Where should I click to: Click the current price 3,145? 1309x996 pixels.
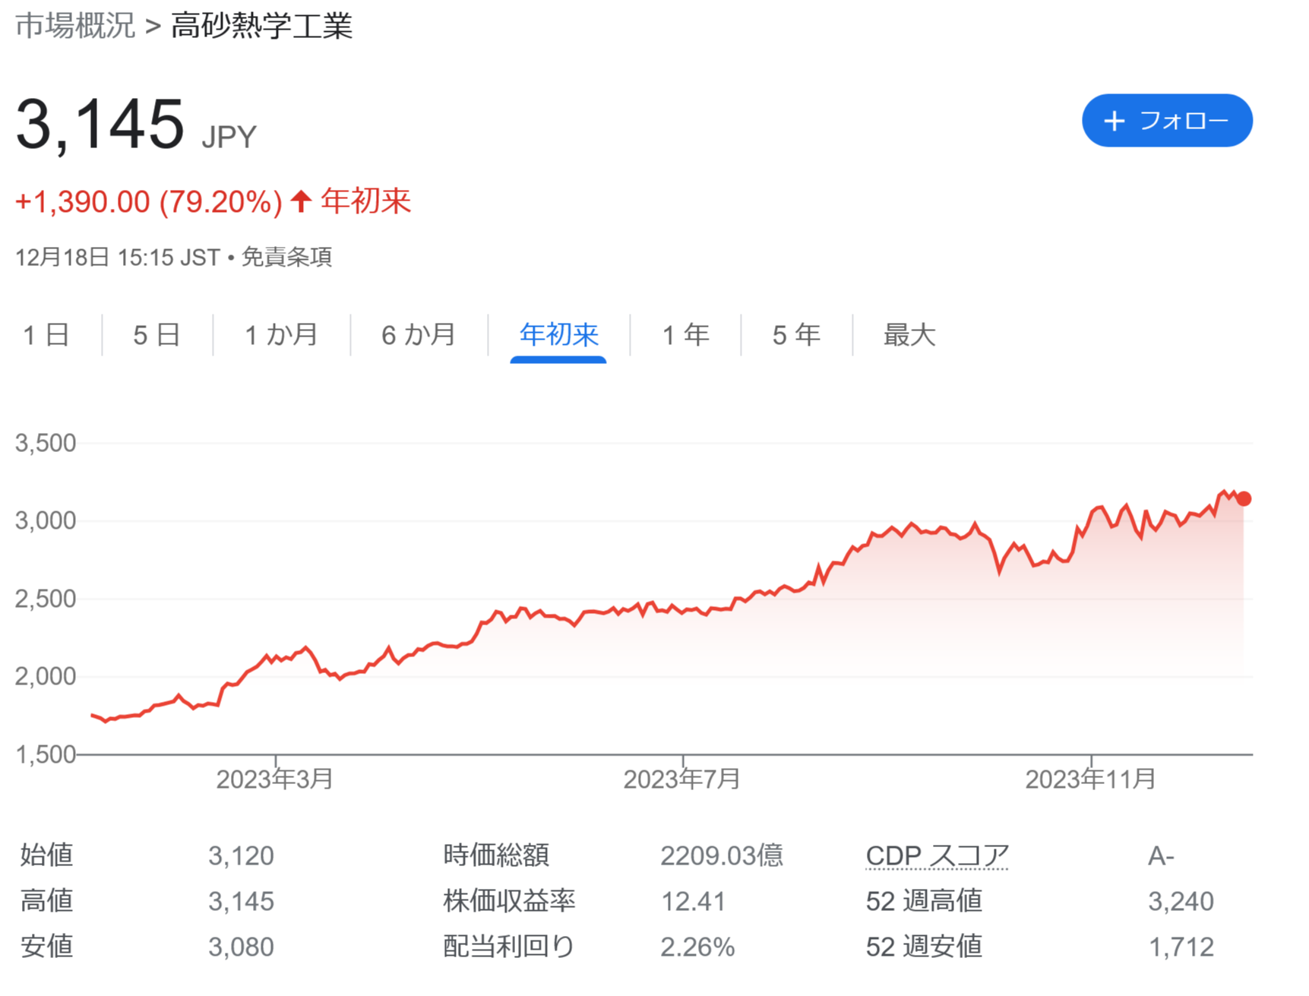coord(100,124)
